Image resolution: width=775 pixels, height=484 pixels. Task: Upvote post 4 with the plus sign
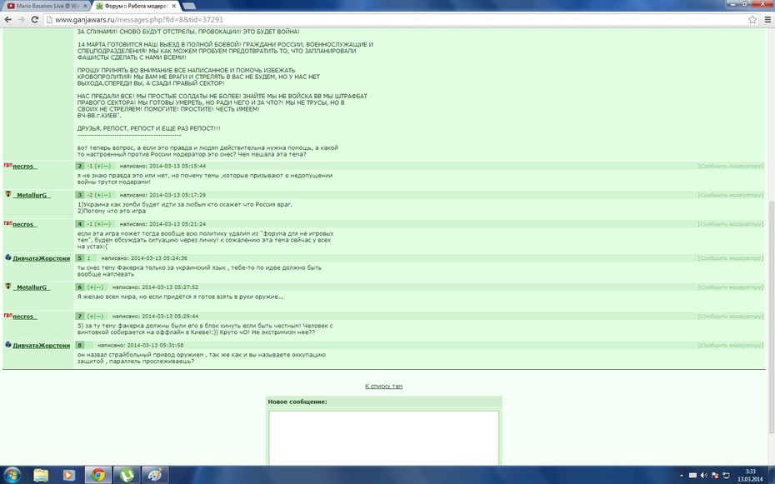99,224
